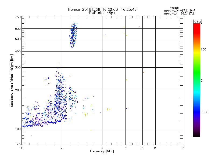
Task: Click the y-axis tick label '200'
Action: point(18,90)
